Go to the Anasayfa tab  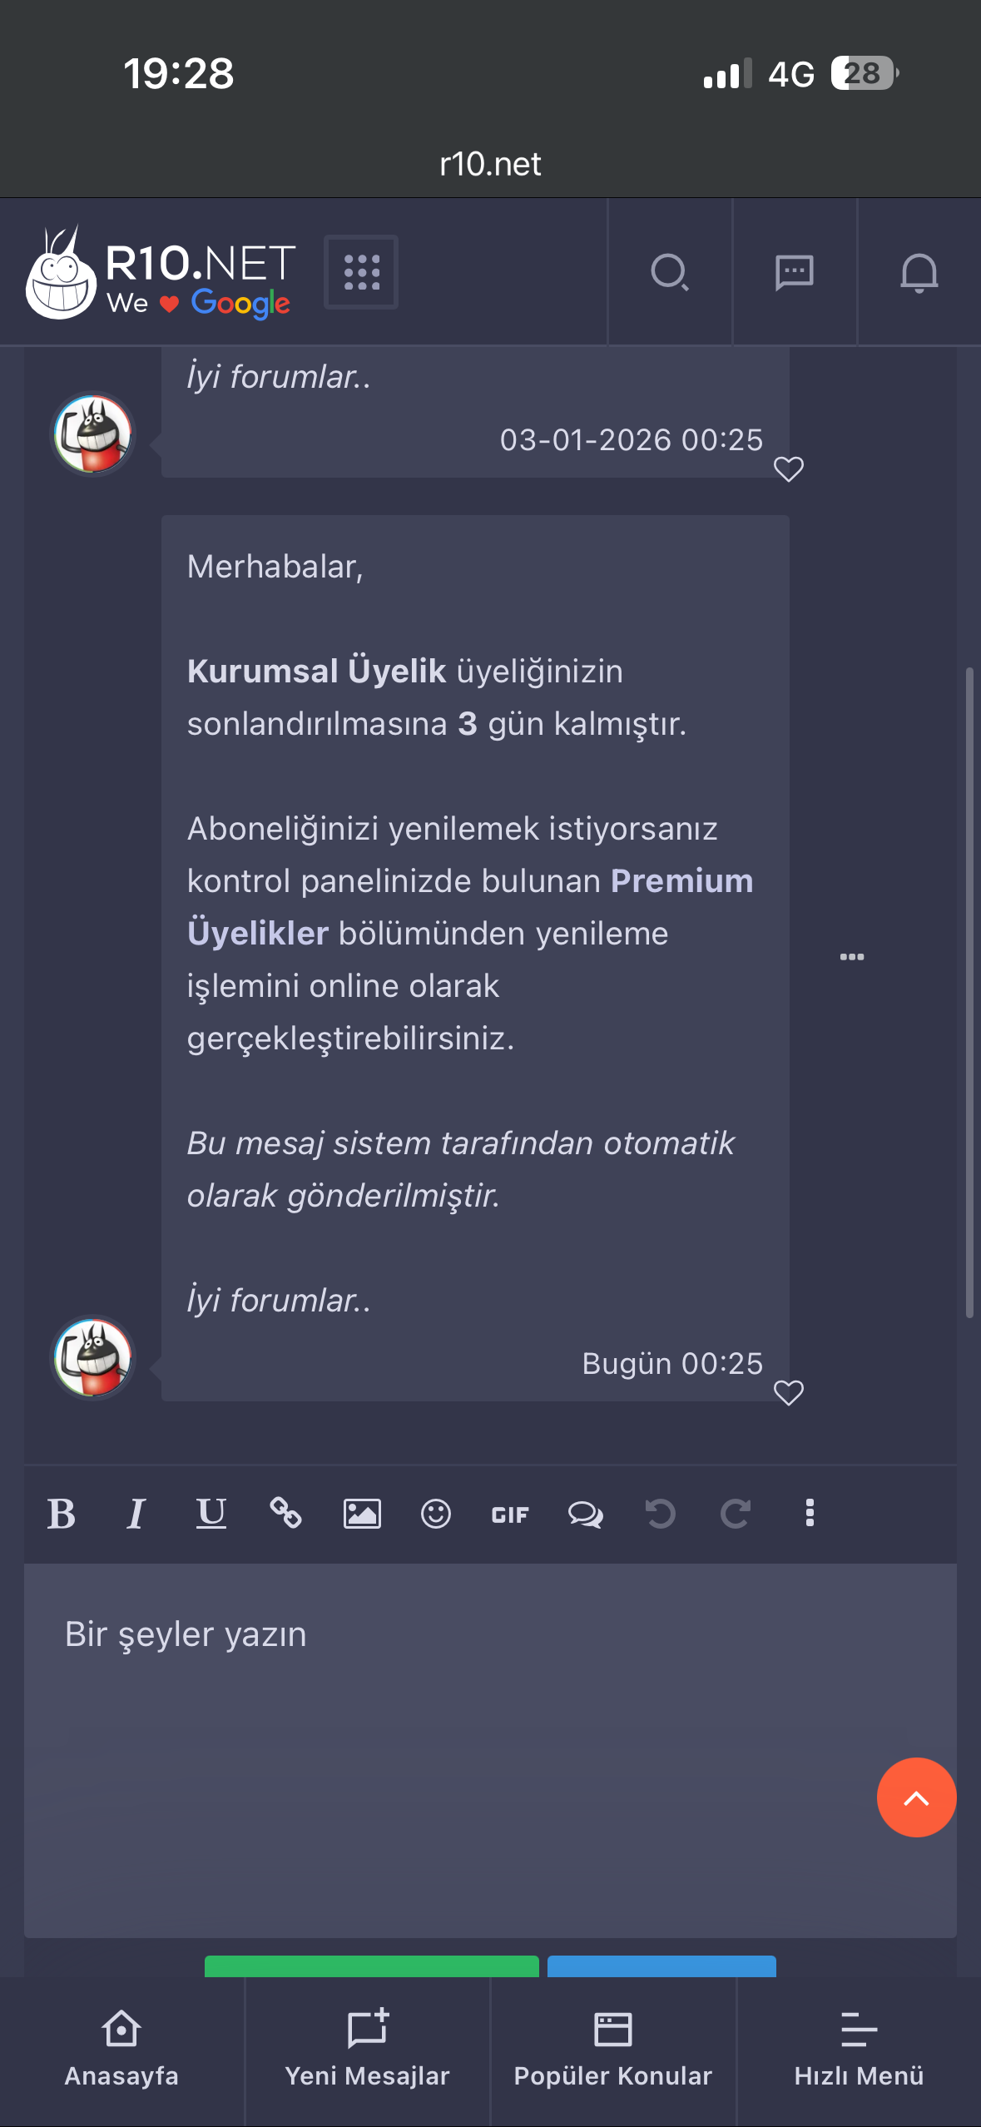[121, 2050]
